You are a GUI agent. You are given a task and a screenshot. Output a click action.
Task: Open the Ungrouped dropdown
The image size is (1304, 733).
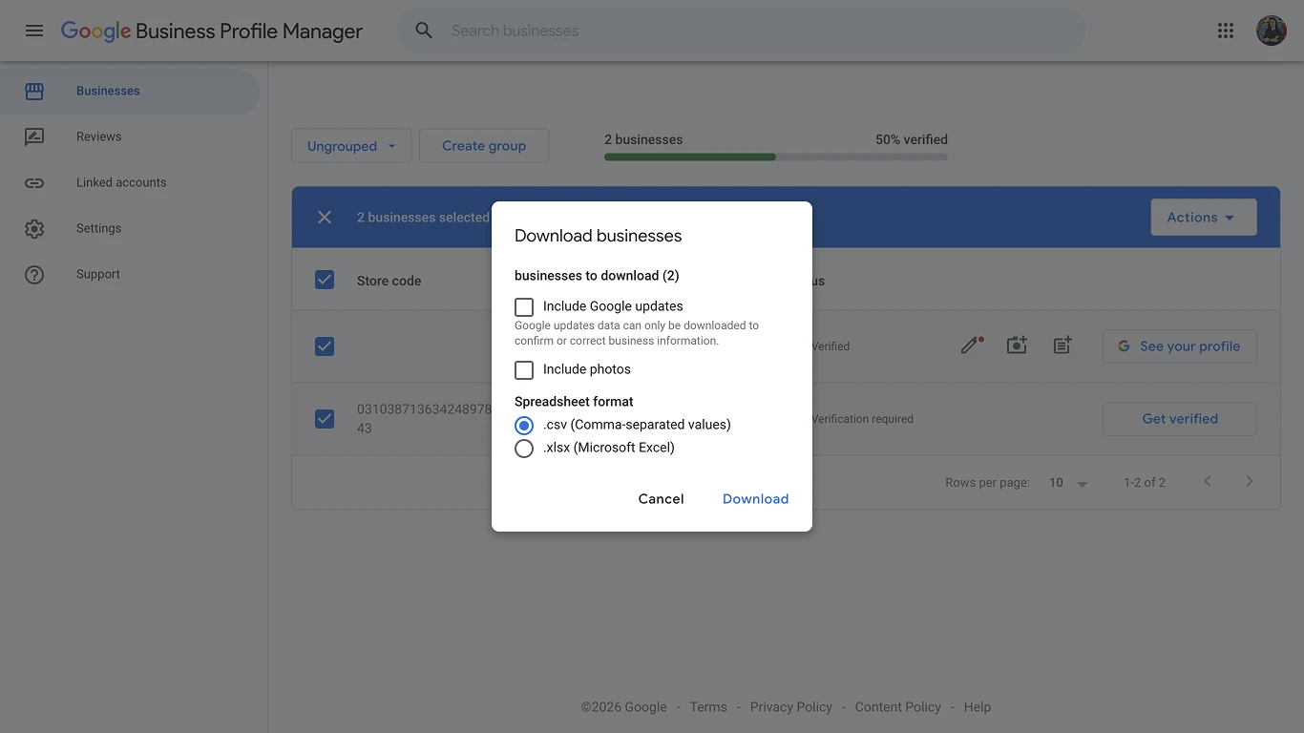pos(351,146)
